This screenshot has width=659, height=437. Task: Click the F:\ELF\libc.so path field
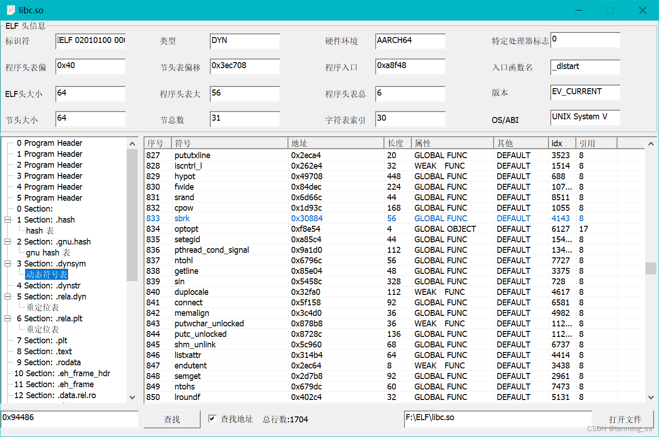click(x=497, y=417)
